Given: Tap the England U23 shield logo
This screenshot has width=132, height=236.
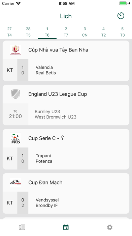Looking at the screenshot, I should tap(15, 94).
